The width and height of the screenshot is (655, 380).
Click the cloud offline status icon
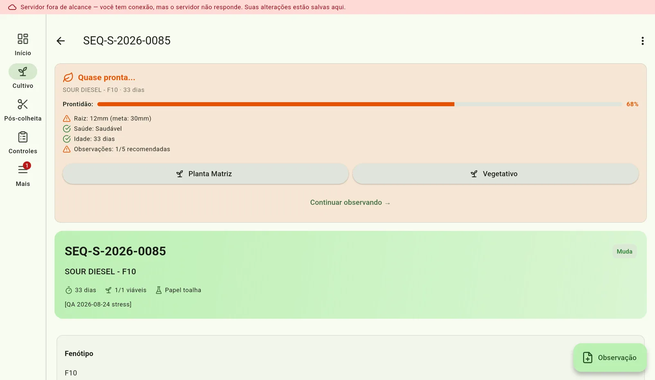click(x=12, y=7)
